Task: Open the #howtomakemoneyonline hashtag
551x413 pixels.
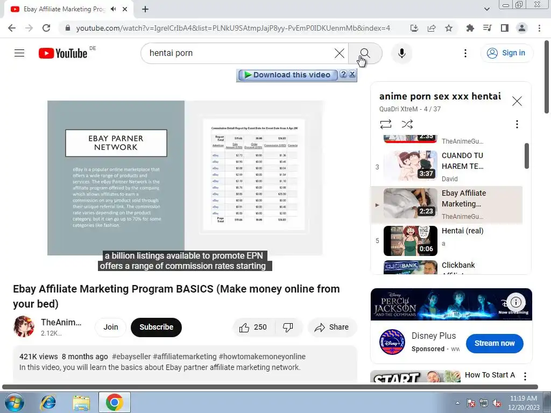Action: [x=262, y=357]
